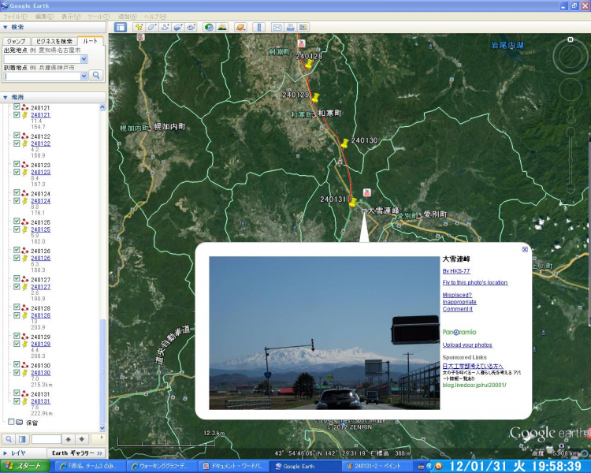Switch to the ビジネスを検索 tab
The width and height of the screenshot is (591, 473).
54,41
